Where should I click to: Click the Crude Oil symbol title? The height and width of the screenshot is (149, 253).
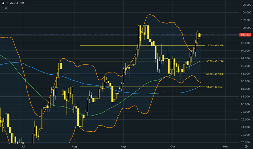click(12, 3)
